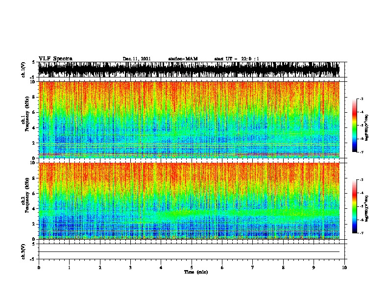Click the time axis tick label "3"
388x300 pixels.
130,268
